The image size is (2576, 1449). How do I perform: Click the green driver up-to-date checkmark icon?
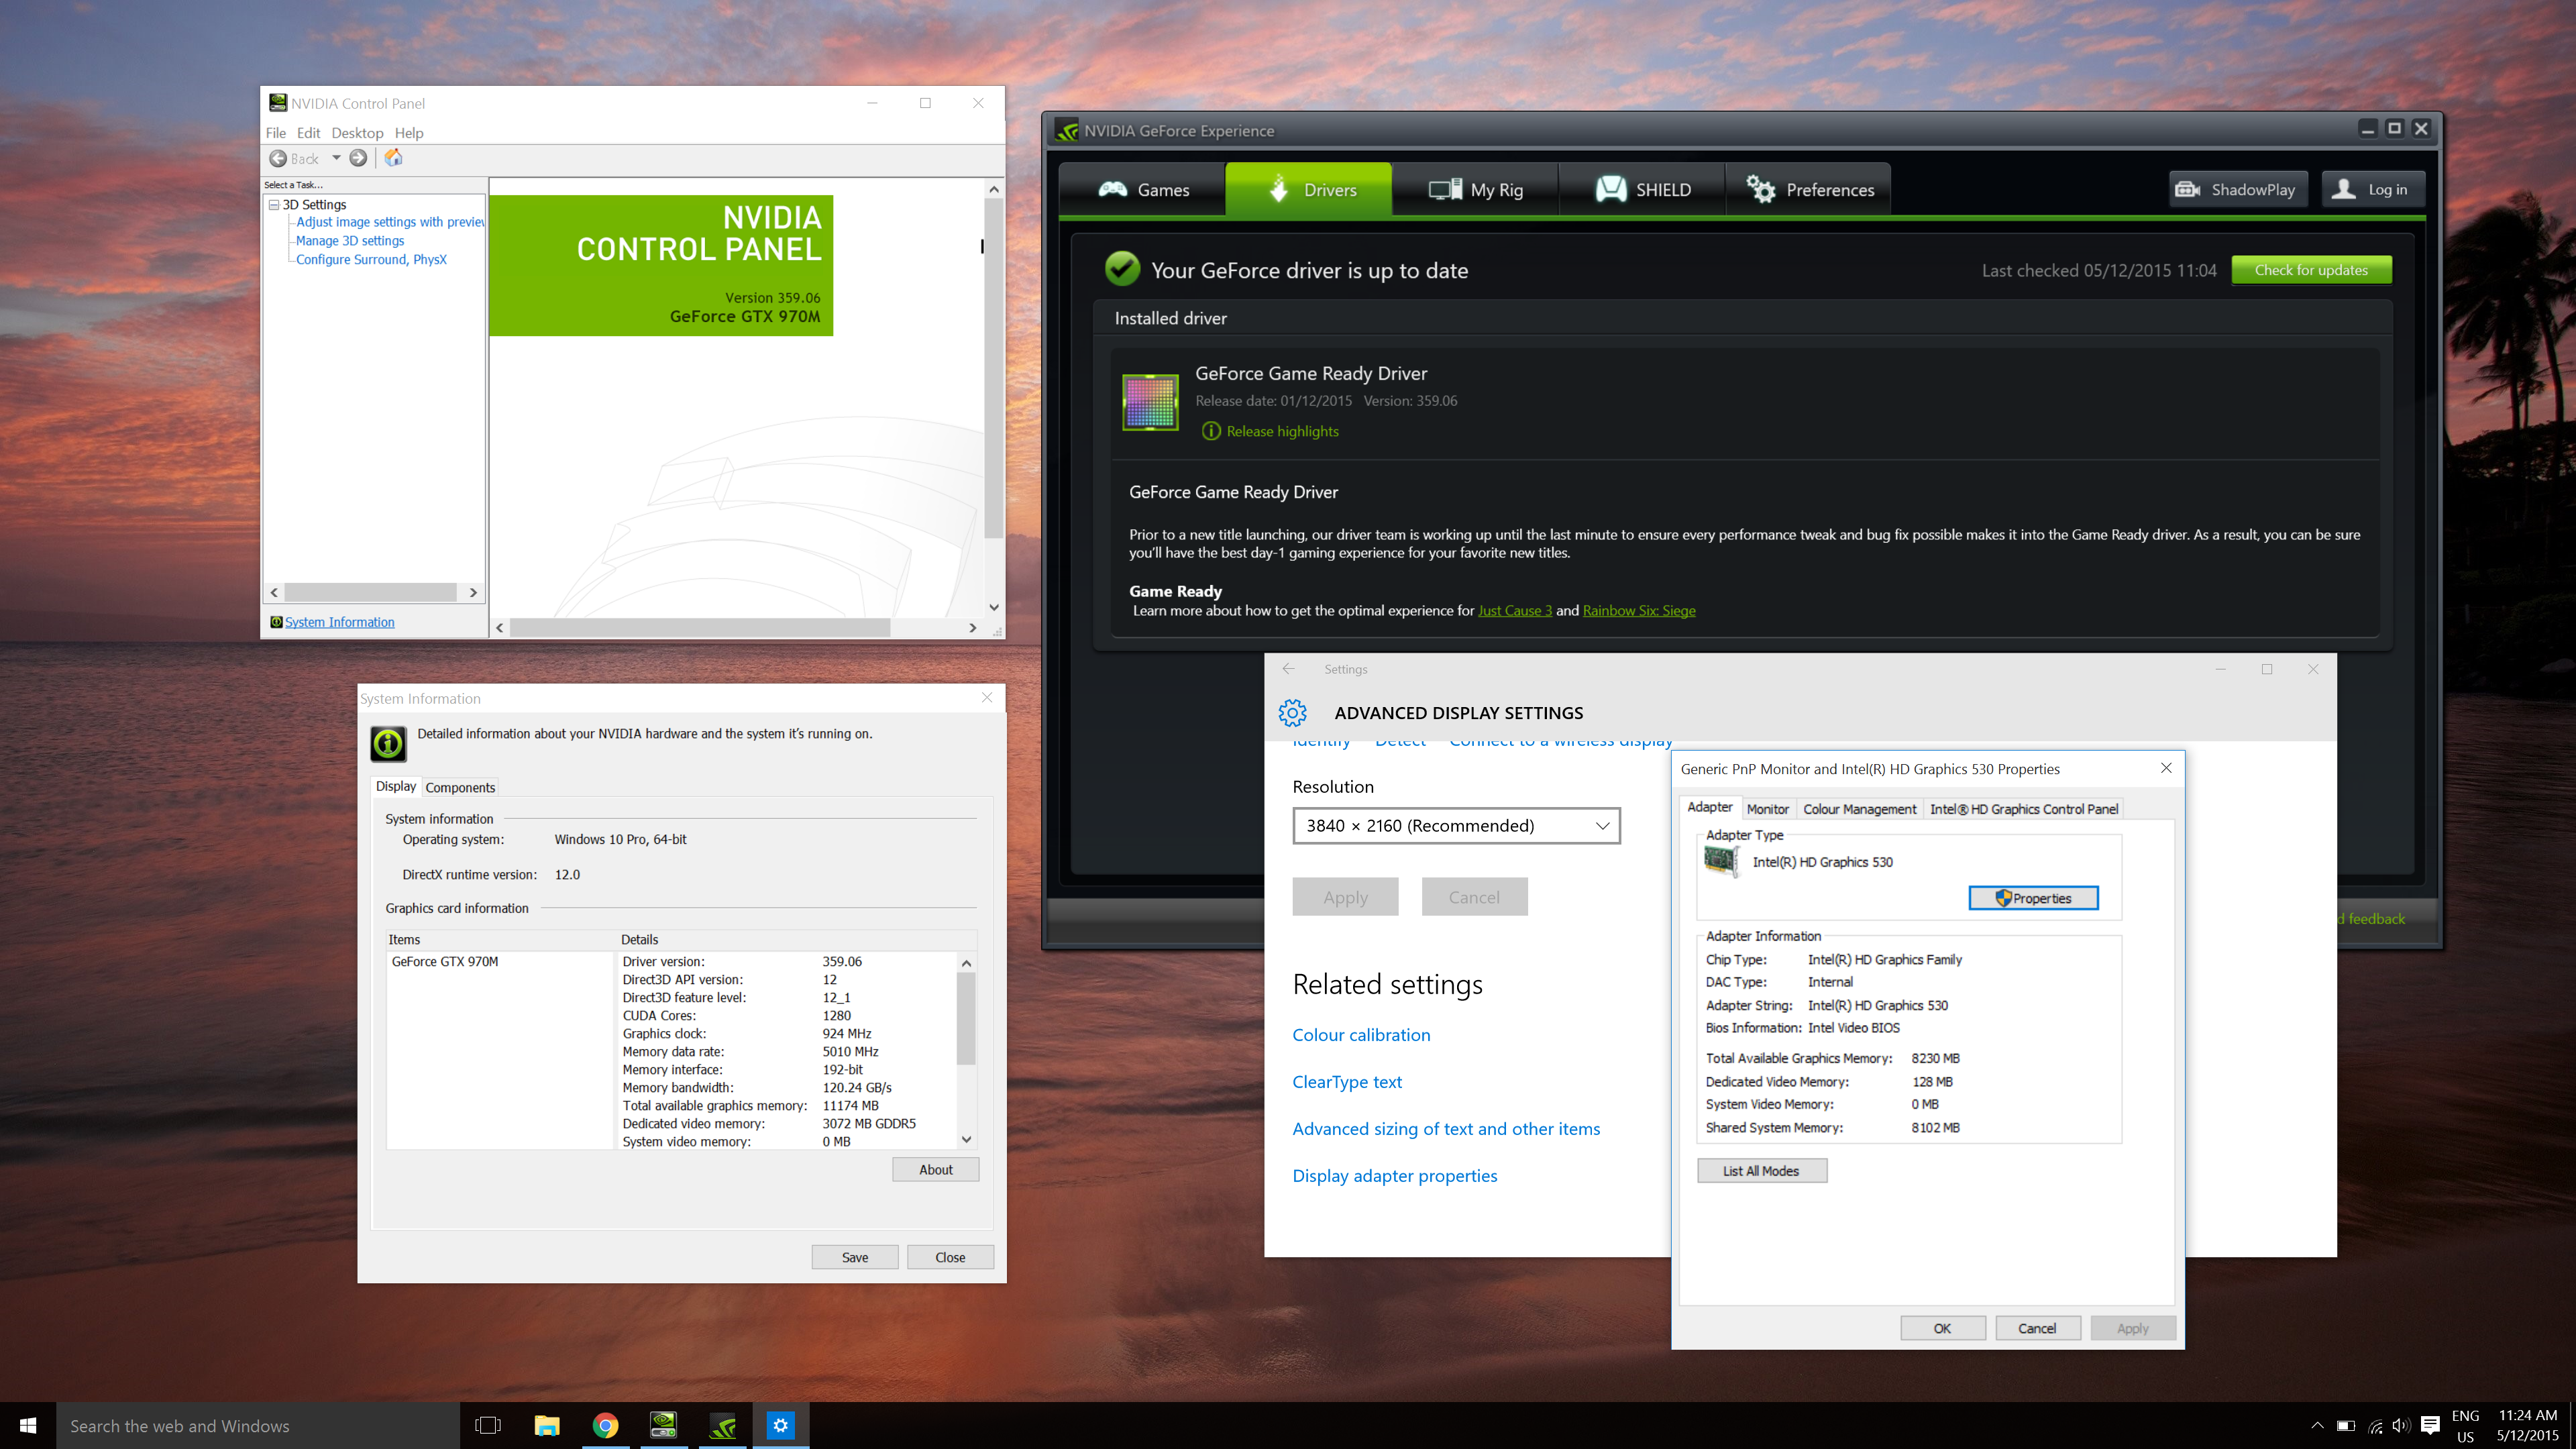tap(1122, 269)
